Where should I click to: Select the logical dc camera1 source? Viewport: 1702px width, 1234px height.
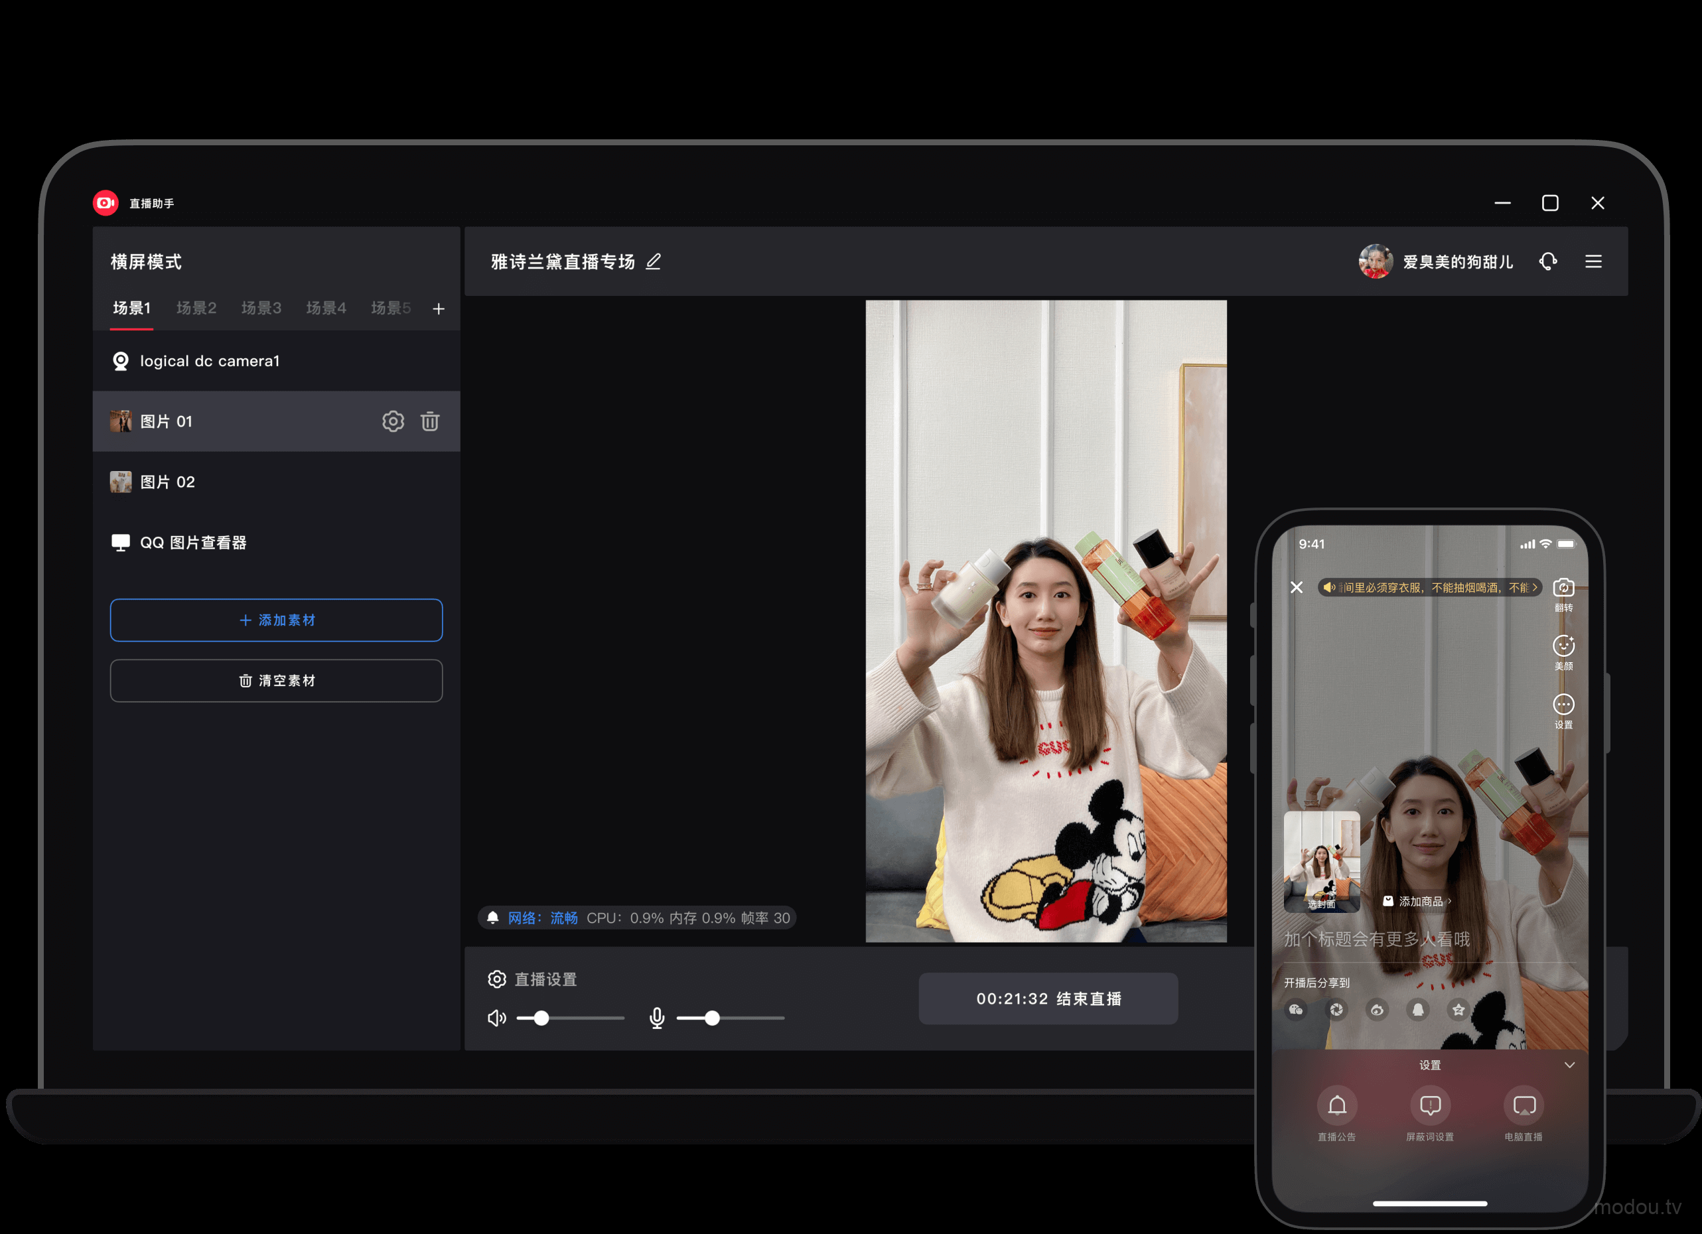[x=210, y=362]
